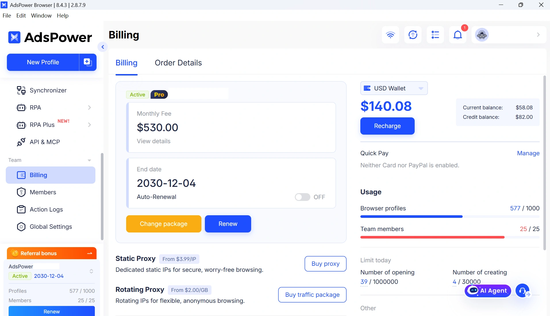Image resolution: width=550 pixels, height=316 pixels.
Task: Click View details under Monthly Fee
Action: [153, 141]
